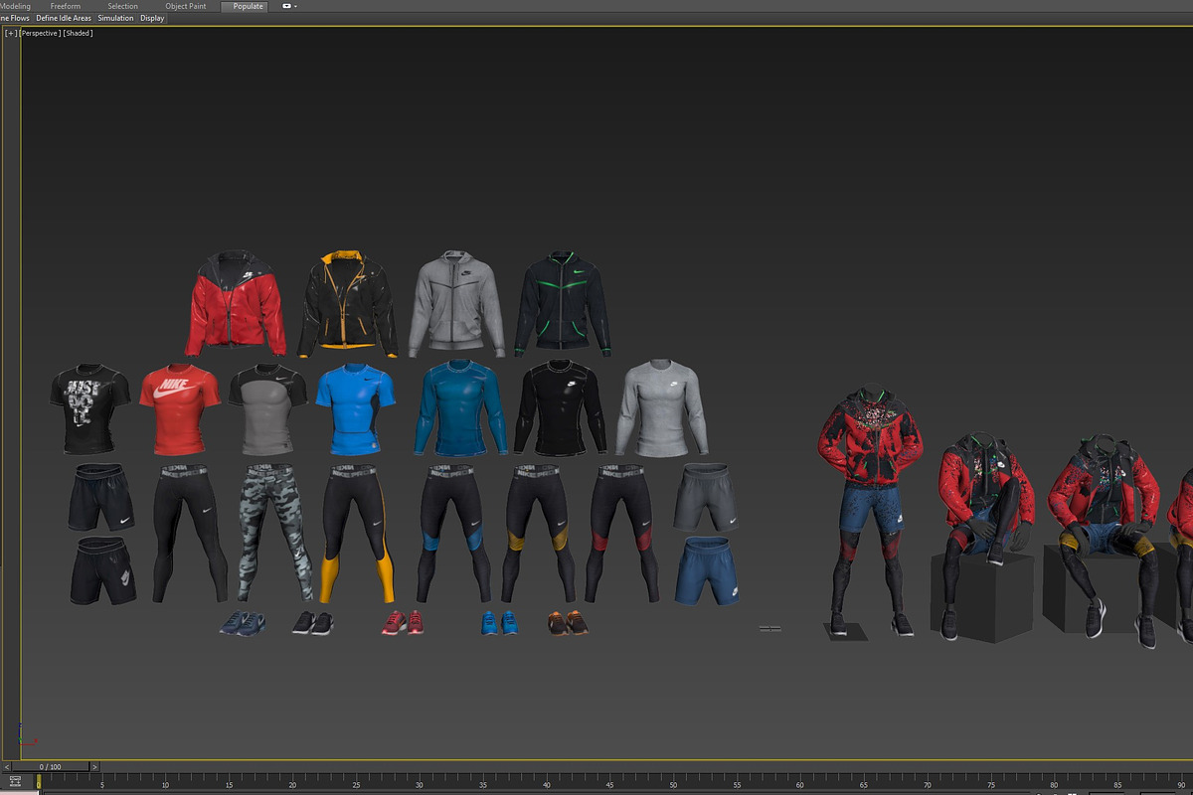
Task: Open the ribbon display options dropdown
Action: 289,6
